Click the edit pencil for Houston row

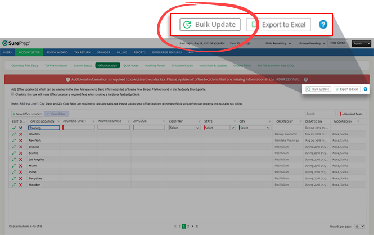(13, 135)
